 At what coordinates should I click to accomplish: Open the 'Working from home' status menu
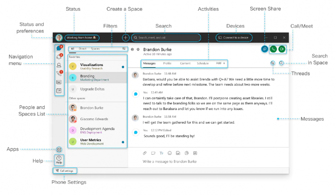(84, 38)
